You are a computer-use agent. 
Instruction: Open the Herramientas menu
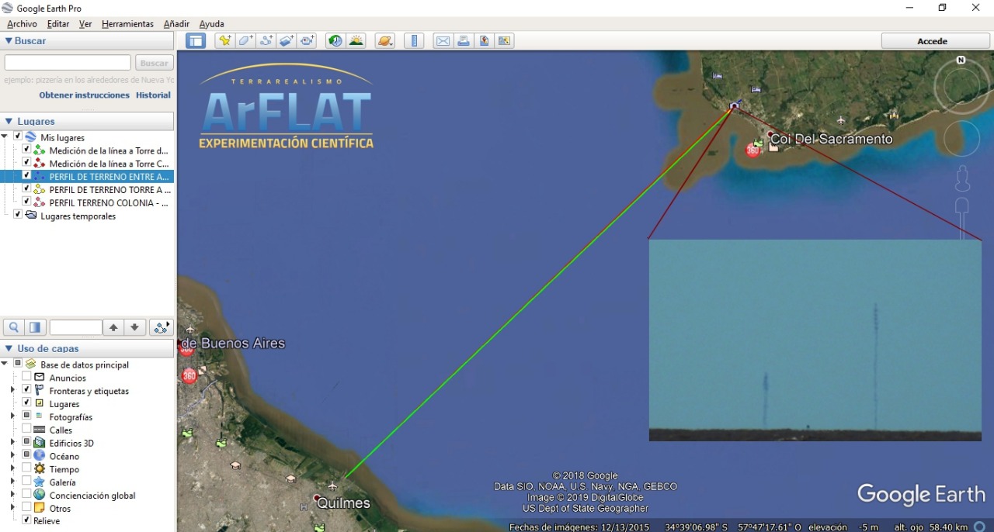pyautogui.click(x=127, y=24)
